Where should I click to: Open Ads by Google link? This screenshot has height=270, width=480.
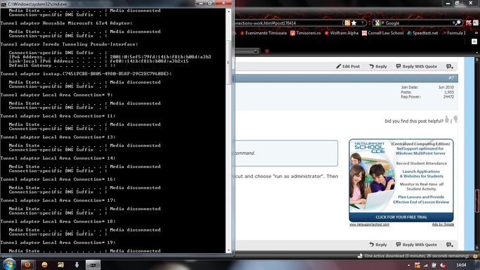pyautogui.click(x=443, y=224)
